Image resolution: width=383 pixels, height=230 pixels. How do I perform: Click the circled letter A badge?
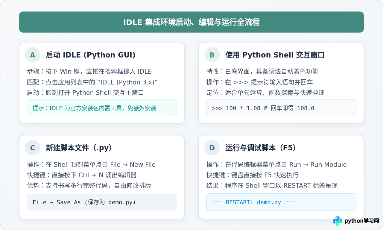[33, 55]
